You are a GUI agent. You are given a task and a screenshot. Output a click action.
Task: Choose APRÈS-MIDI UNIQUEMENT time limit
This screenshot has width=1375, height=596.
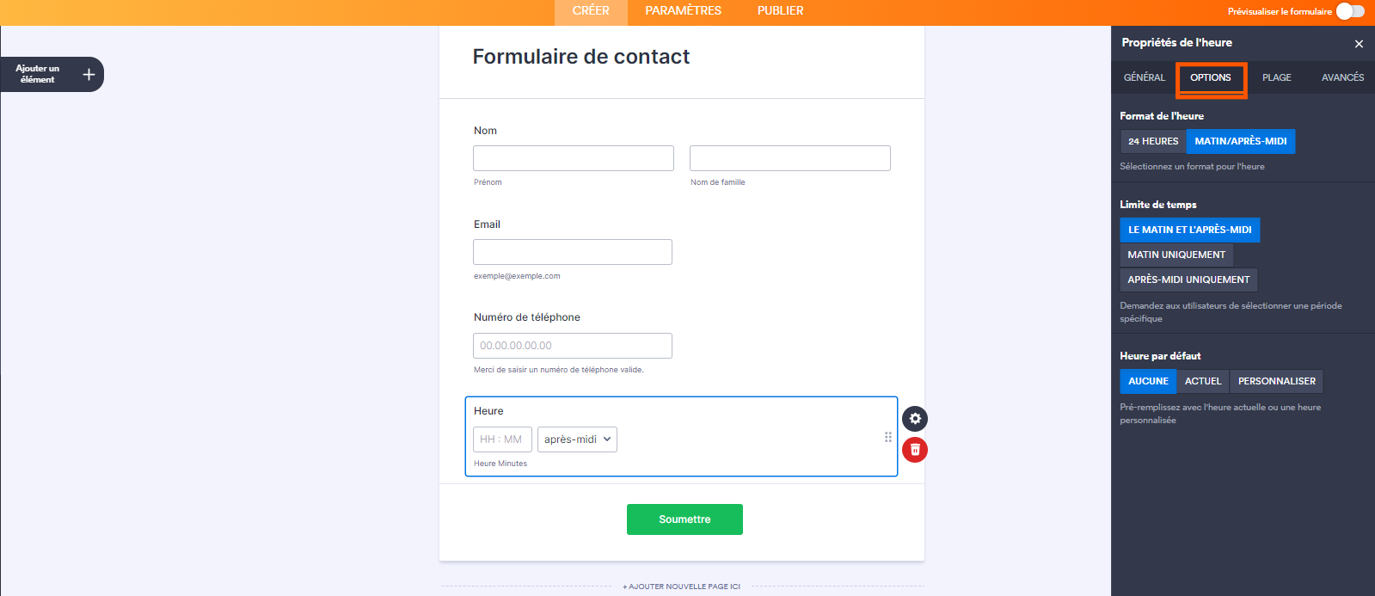(1188, 280)
